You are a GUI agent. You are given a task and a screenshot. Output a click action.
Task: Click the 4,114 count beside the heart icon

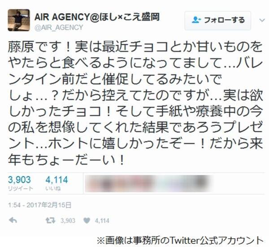(102, 221)
